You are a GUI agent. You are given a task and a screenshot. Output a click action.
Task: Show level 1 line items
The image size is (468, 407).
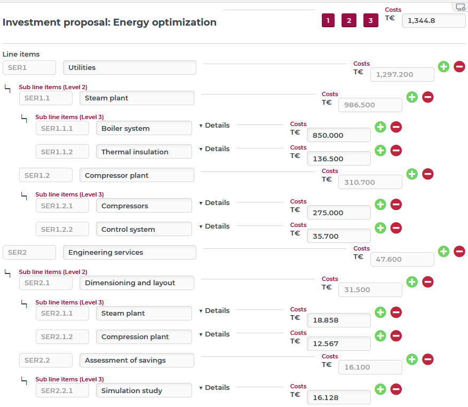click(x=328, y=20)
